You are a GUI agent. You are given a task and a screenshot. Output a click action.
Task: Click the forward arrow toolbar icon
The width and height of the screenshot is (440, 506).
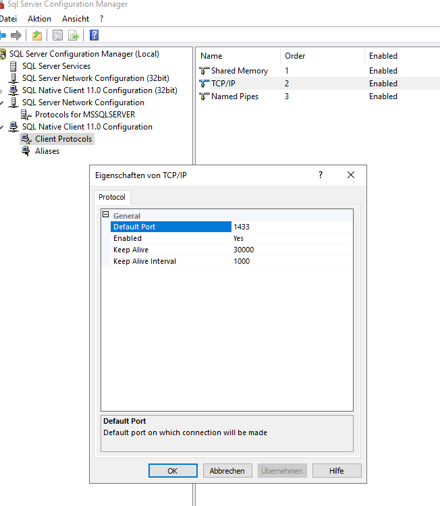coord(16,35)
